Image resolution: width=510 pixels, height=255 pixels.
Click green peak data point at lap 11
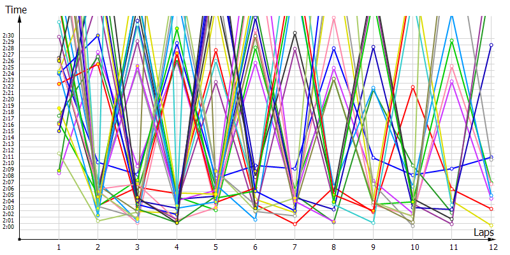click(451, 41)
